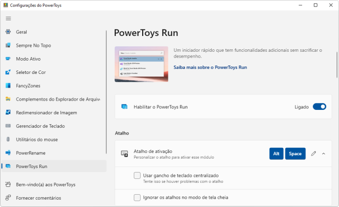Click the Bem-vindo(a) aos PowerToys icon
Image resolution: width=339 pixels, height=207 pixels.
(x=8, y=184)
